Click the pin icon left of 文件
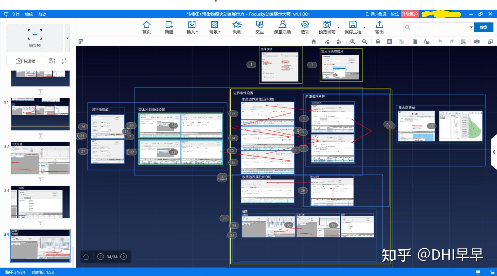 tap(6, 14)
